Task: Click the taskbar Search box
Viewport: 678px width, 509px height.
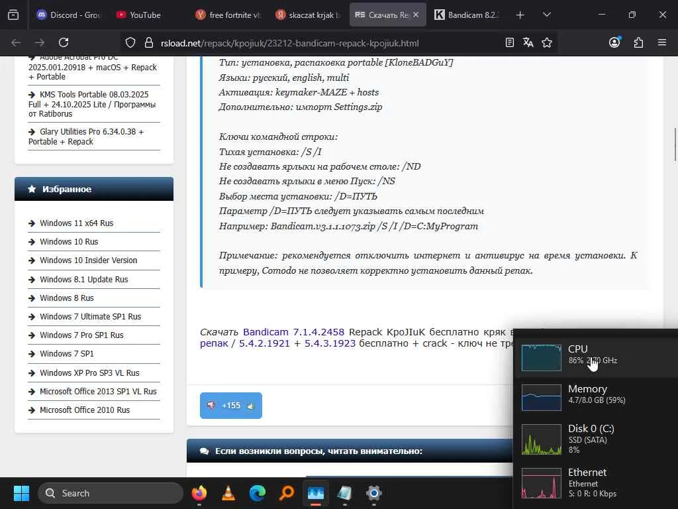Action: 111,493
